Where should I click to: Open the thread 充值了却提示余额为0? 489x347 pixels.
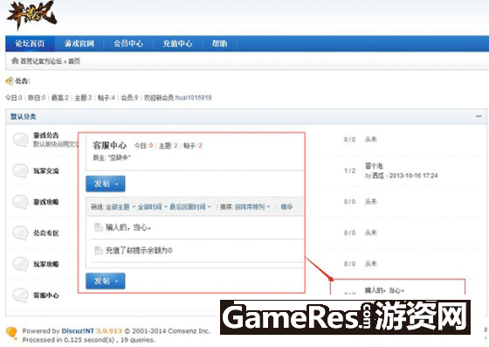[x=139, y=250]
